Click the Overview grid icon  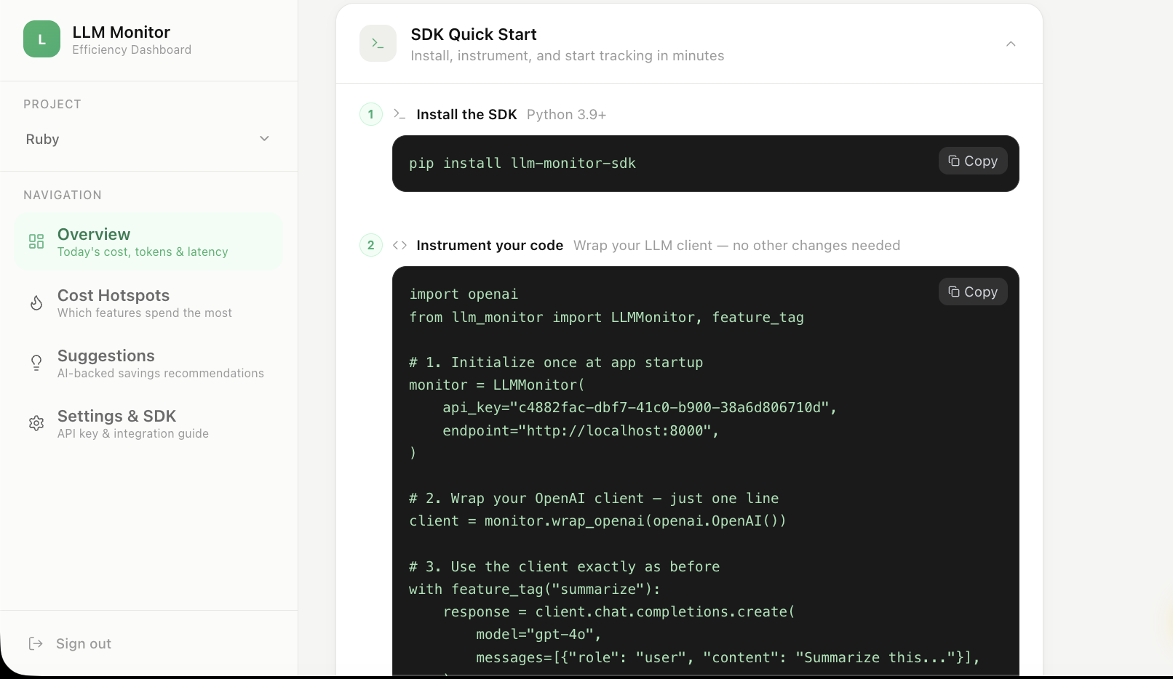point(36,241)
